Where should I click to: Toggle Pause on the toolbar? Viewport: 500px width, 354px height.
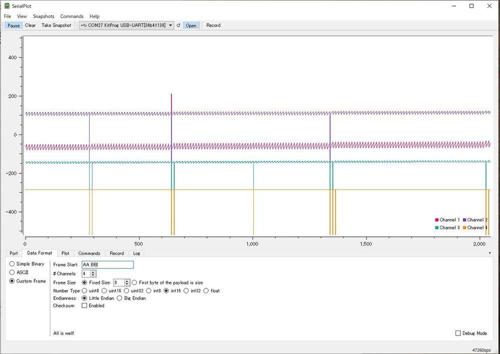point(13,25)
